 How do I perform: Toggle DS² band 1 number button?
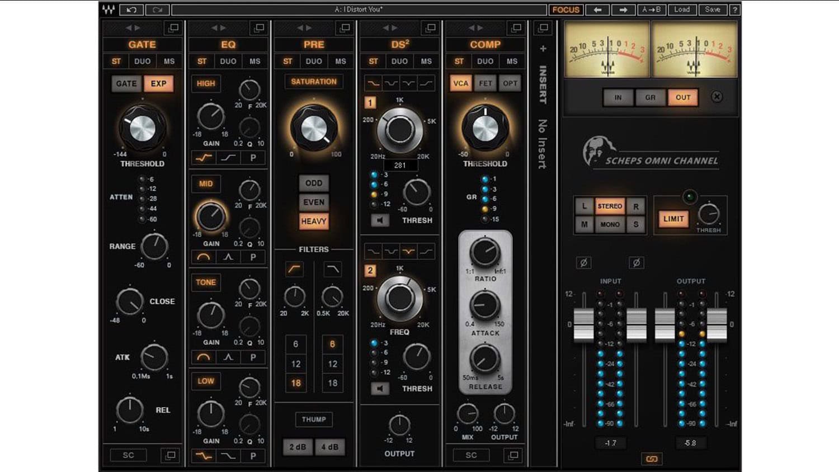[x=370, y=102]
